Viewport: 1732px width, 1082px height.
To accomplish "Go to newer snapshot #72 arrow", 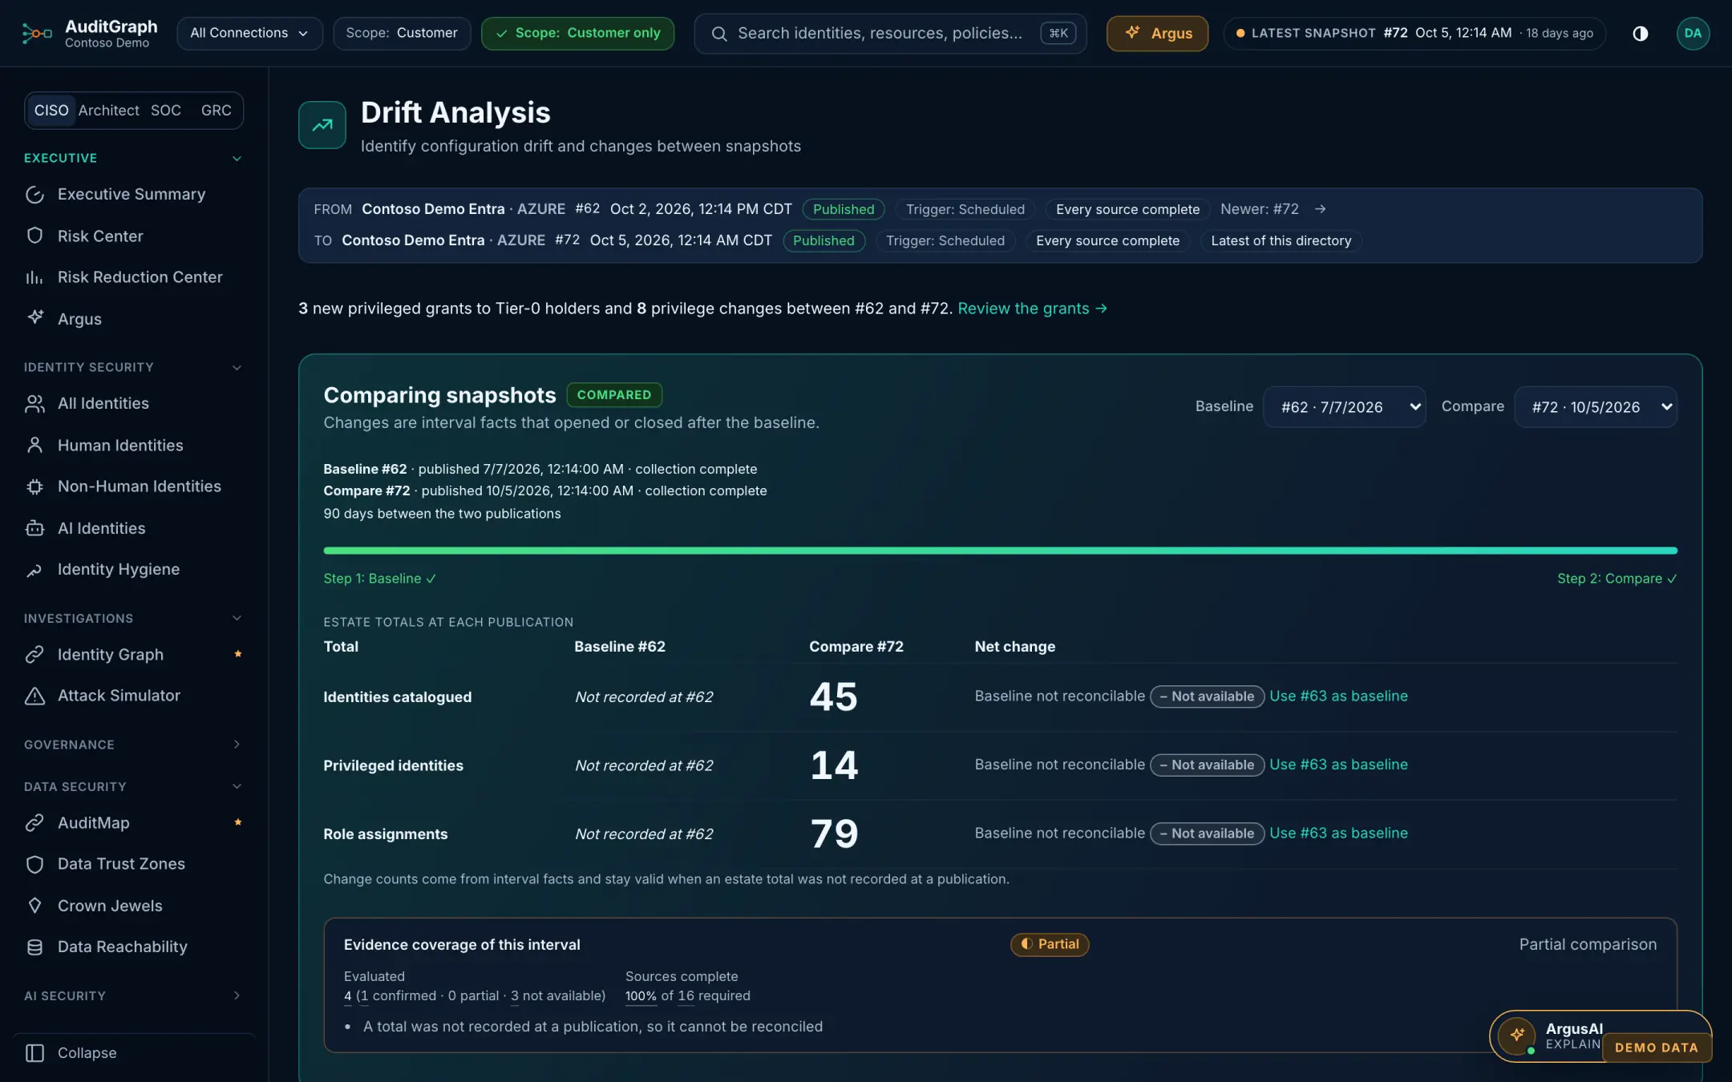I will point(1320,209).
